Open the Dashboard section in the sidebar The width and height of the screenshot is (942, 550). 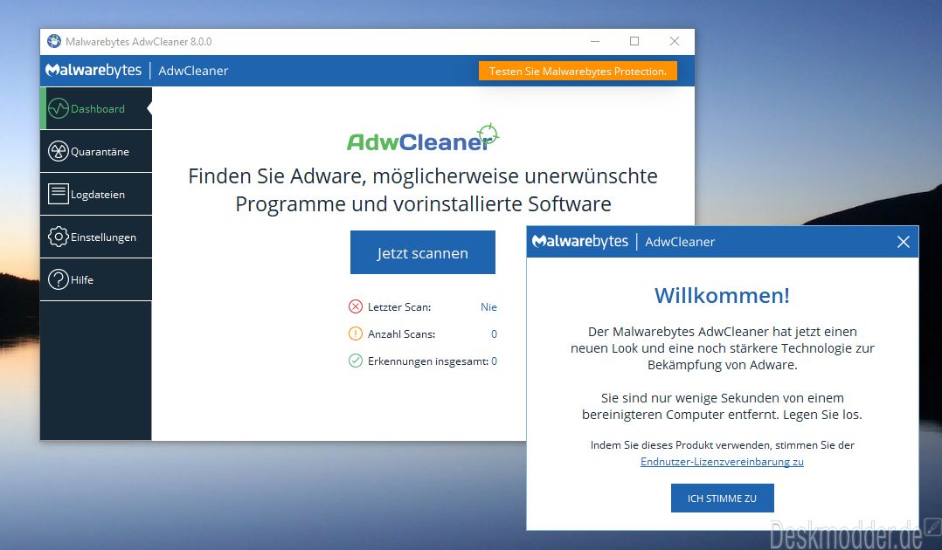(x=96, y=108)
